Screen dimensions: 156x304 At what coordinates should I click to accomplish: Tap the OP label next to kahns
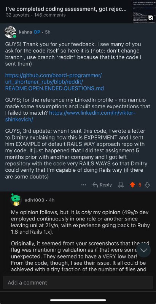tap(37, 32)
